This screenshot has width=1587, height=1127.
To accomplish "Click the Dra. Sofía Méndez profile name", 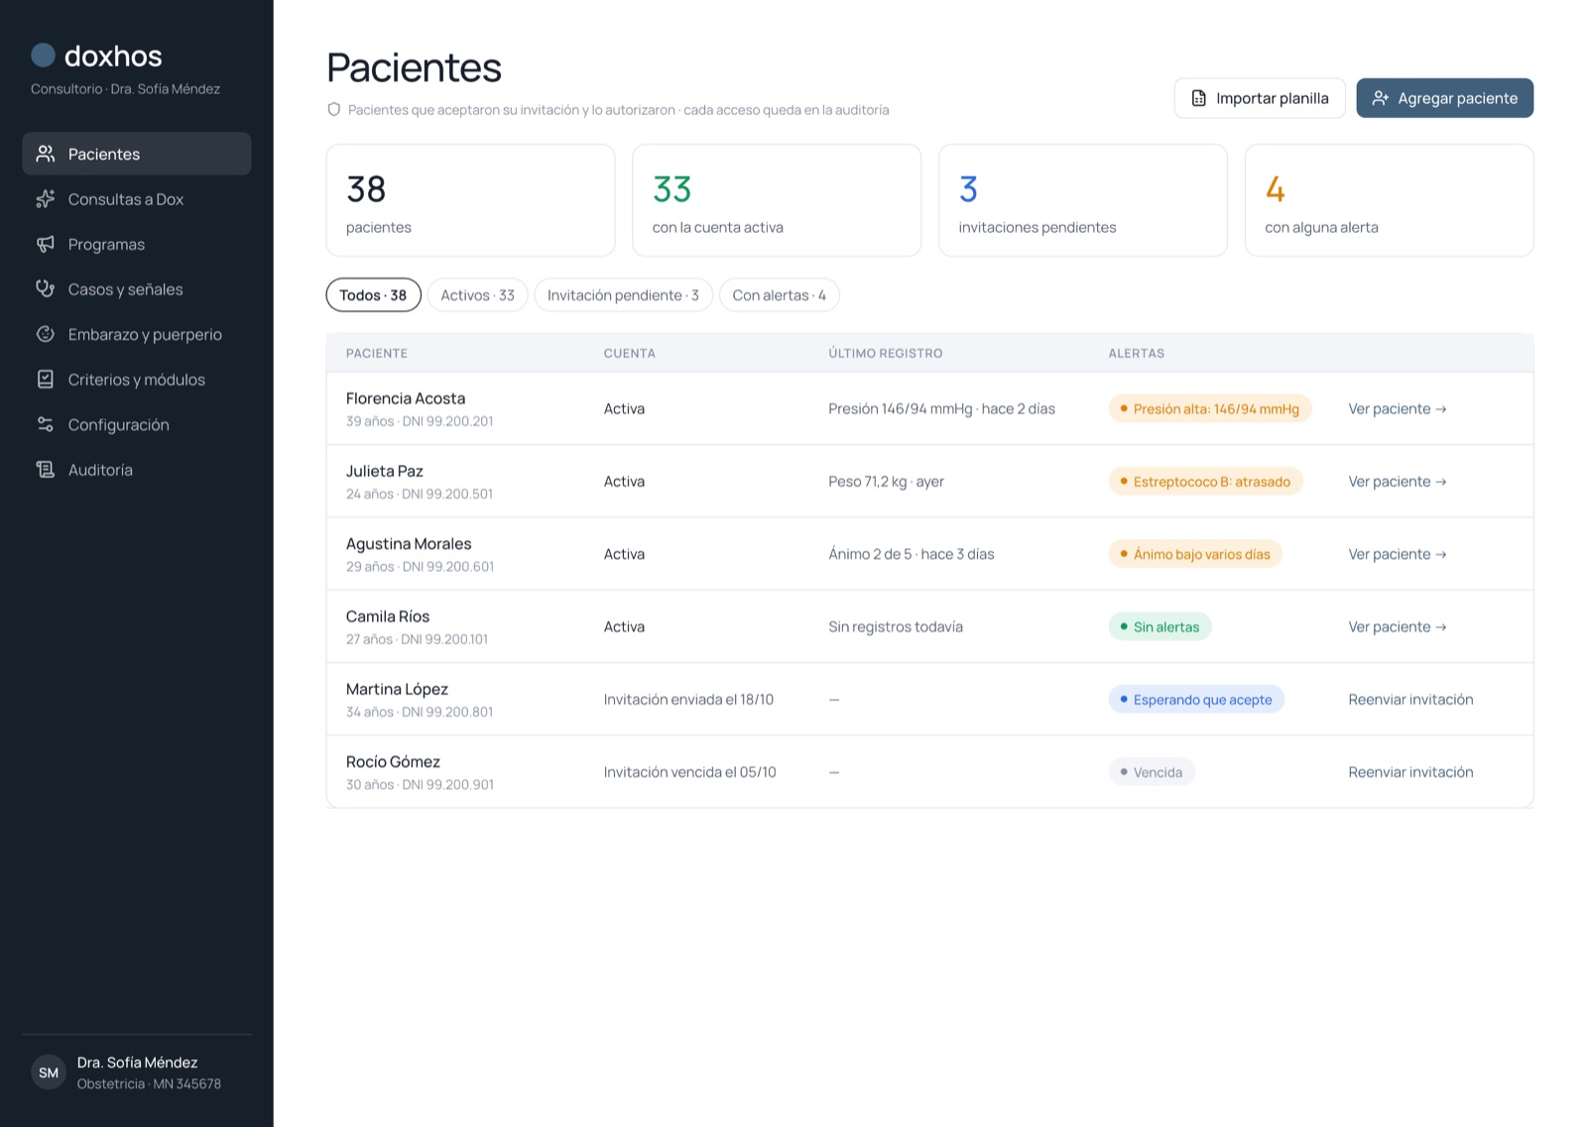I will (138, 1063).
